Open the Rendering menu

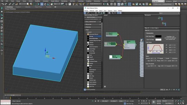click(64, 1)
